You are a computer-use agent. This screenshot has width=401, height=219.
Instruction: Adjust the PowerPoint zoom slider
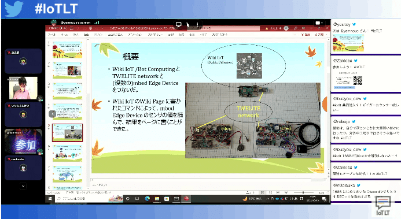[303, 192]
